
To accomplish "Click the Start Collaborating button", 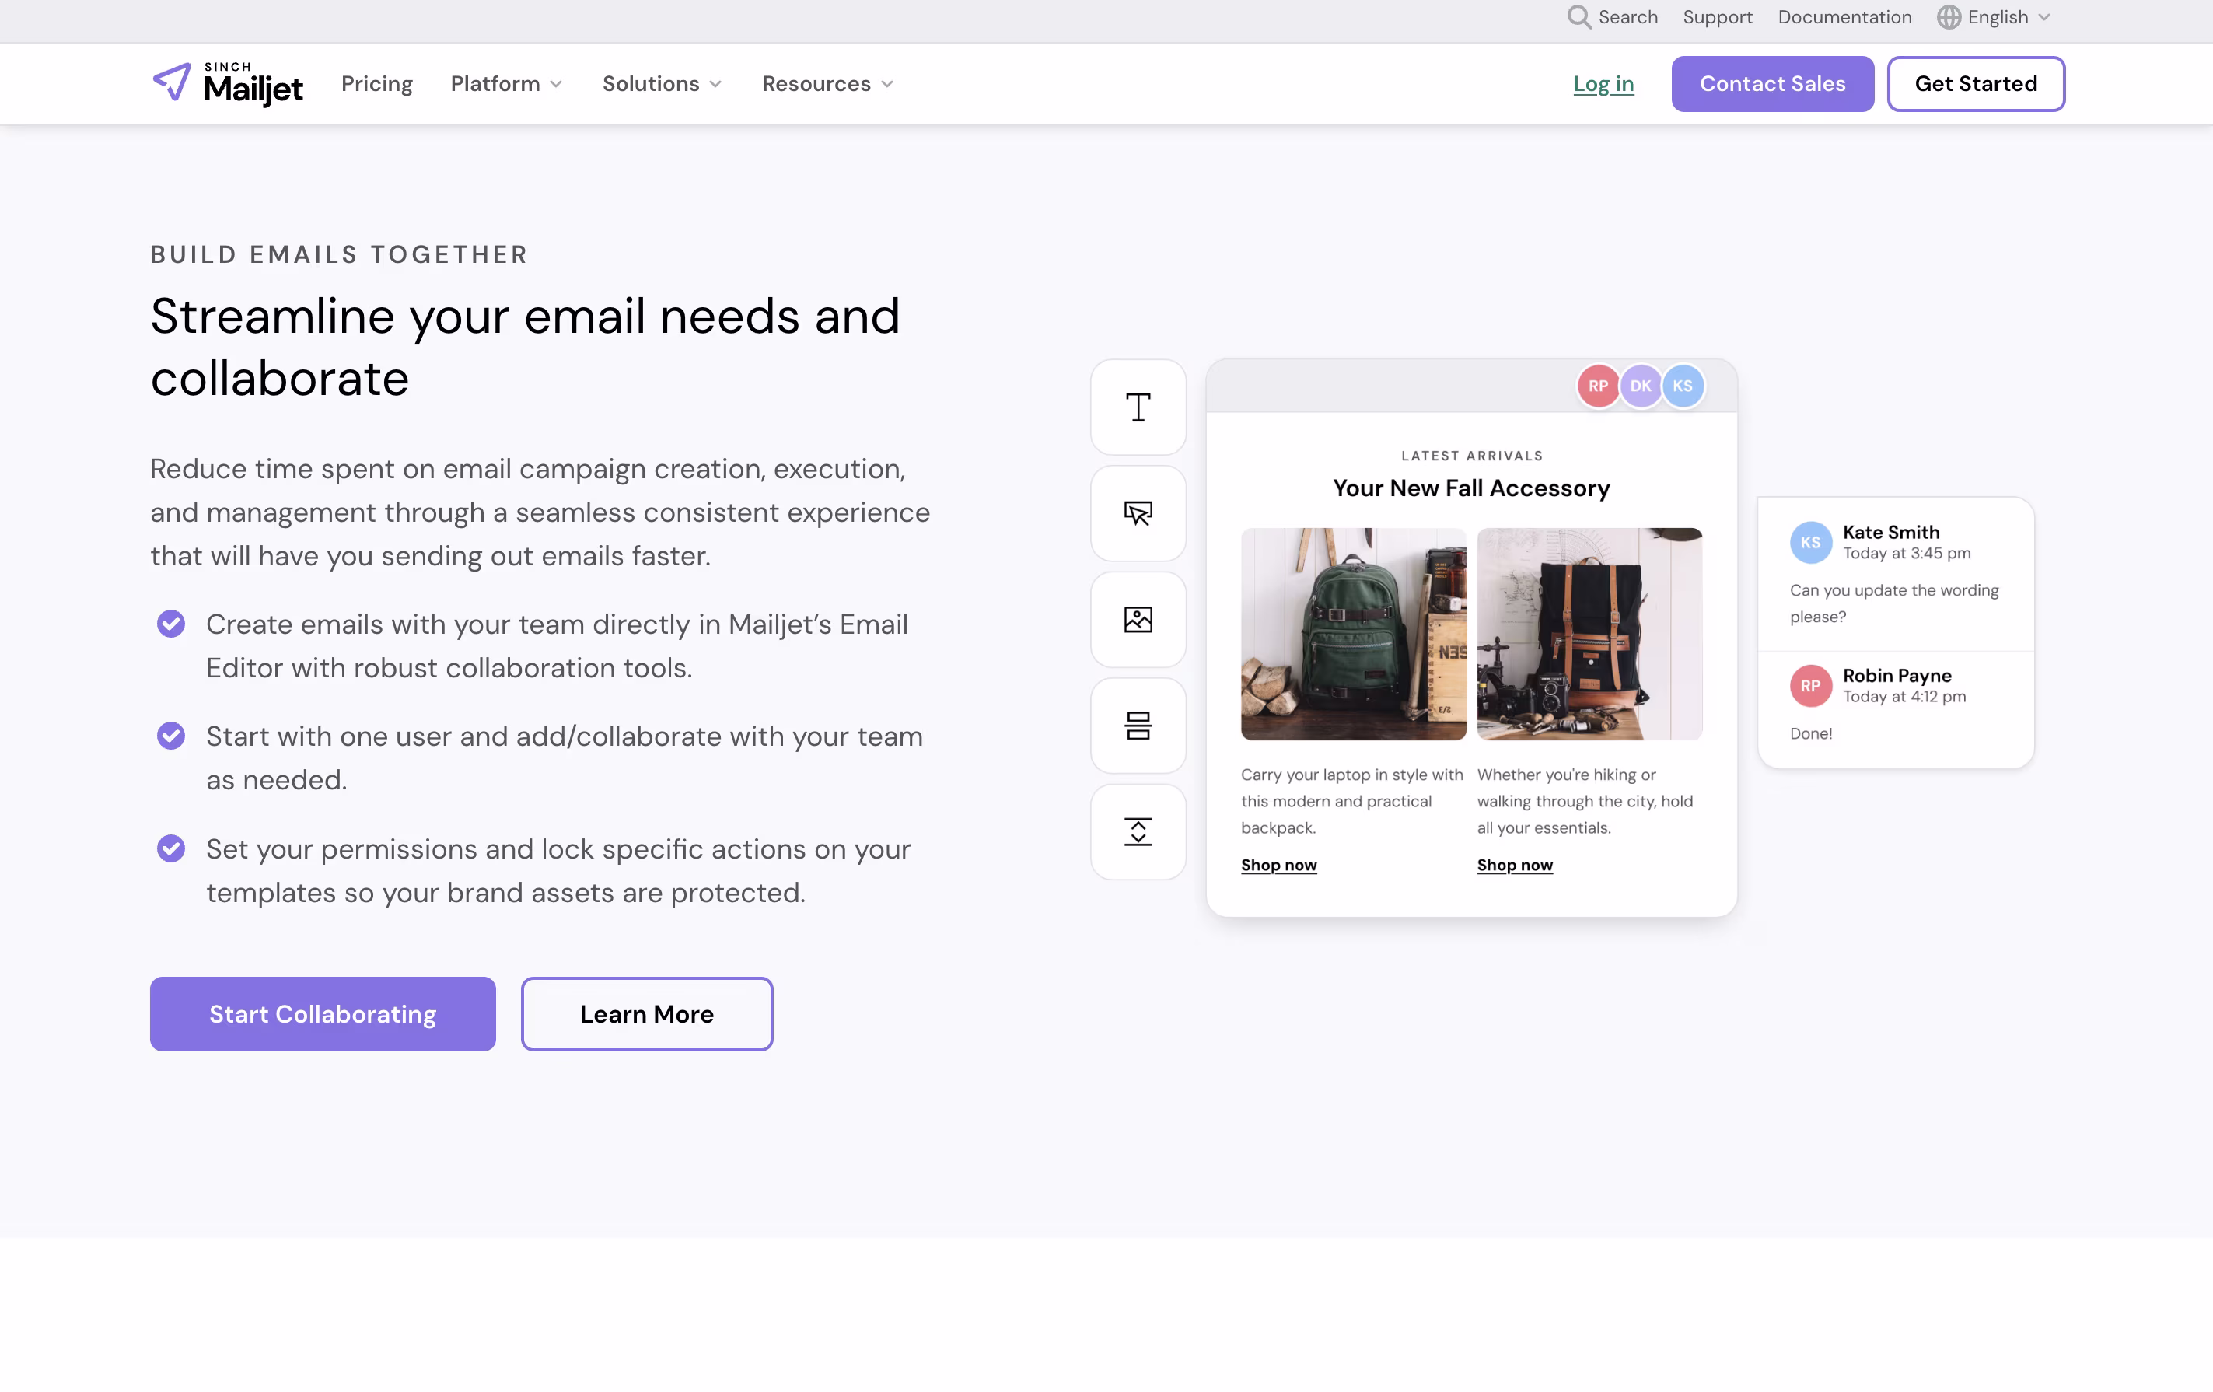I will pos(322,1013).
